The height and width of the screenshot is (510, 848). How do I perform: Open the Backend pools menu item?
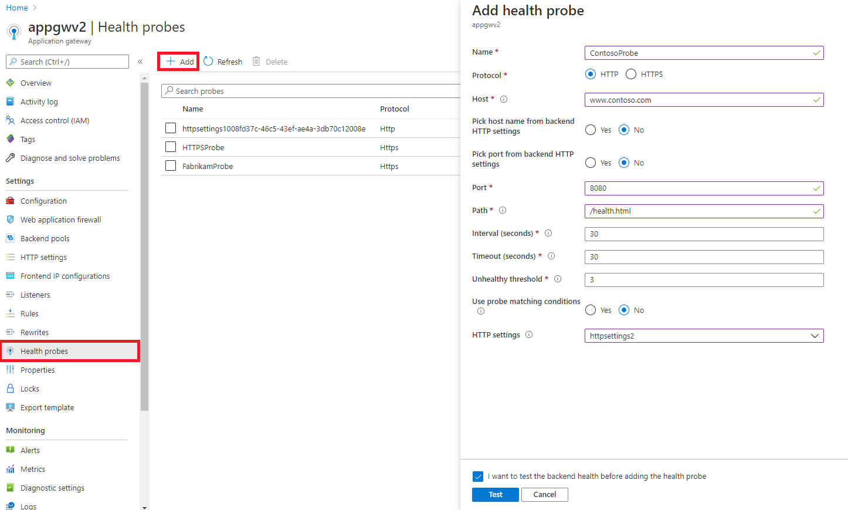tap(45, 238)
